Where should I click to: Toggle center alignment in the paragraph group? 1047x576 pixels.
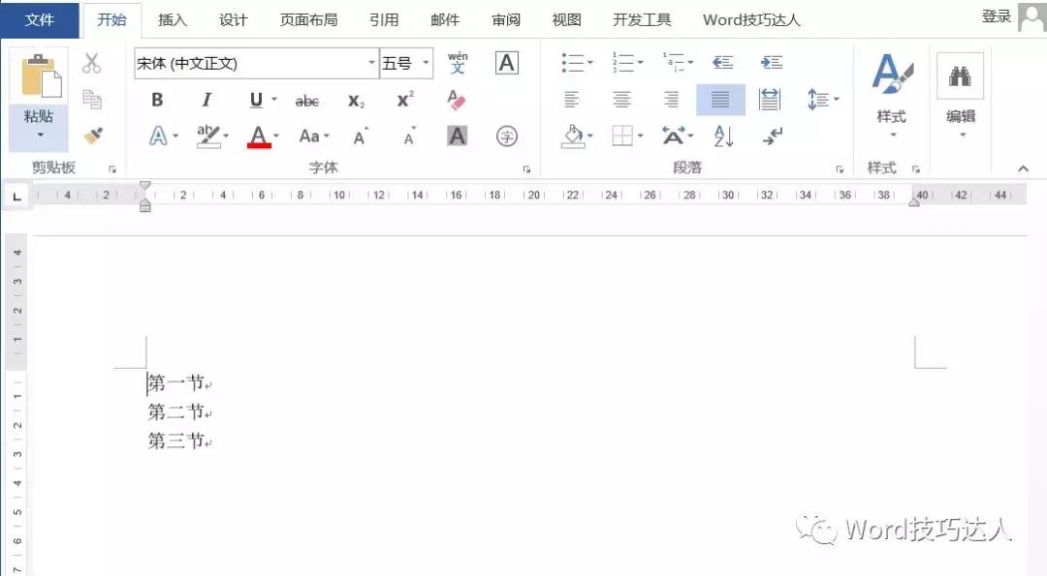point(622,100)
